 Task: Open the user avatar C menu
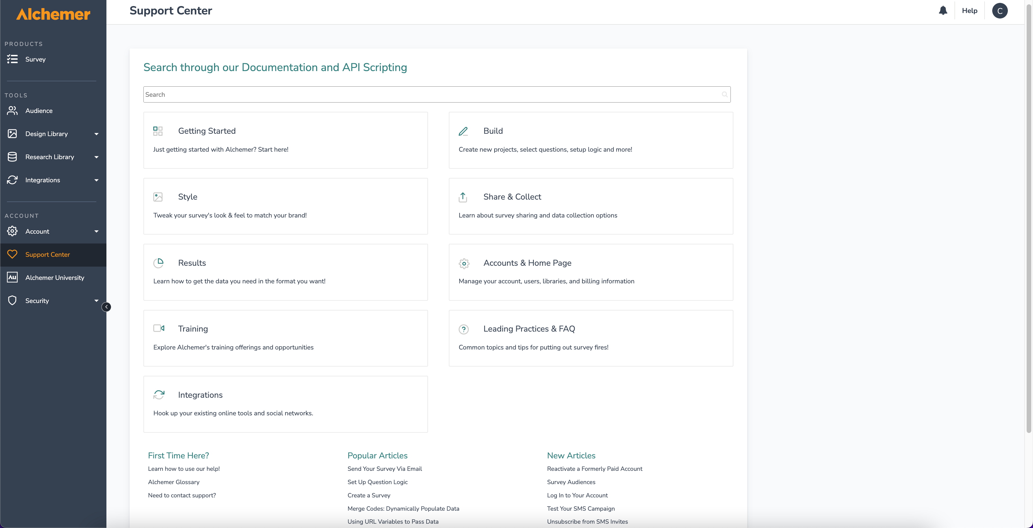1000,11
